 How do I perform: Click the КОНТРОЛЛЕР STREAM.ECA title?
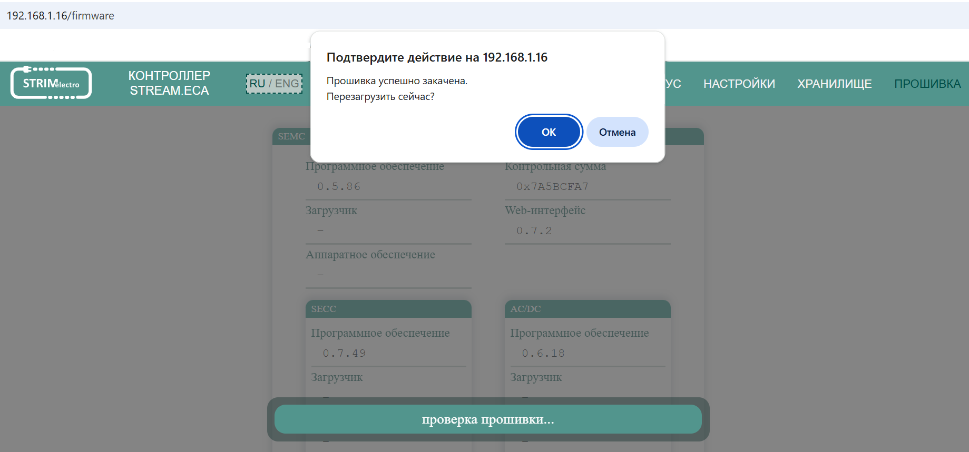(169, 83)
